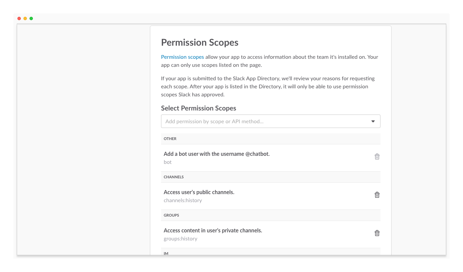The width and height of the screenshot is (463, 272).
Task: Open the Permission scopes link
Action: pos(183,57)
